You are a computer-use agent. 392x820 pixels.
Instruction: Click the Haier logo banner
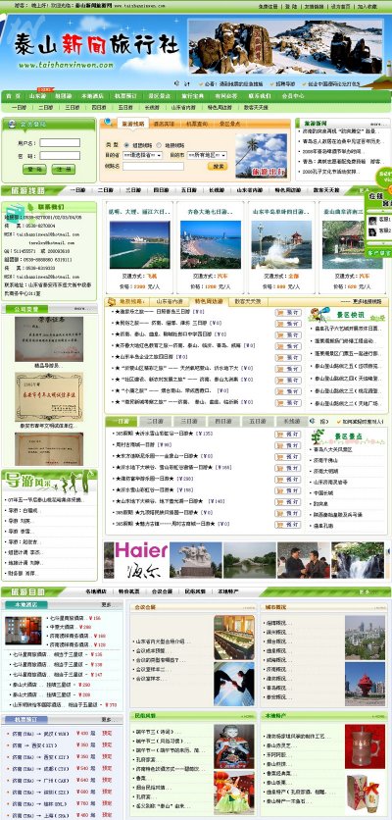pos(141,560)
